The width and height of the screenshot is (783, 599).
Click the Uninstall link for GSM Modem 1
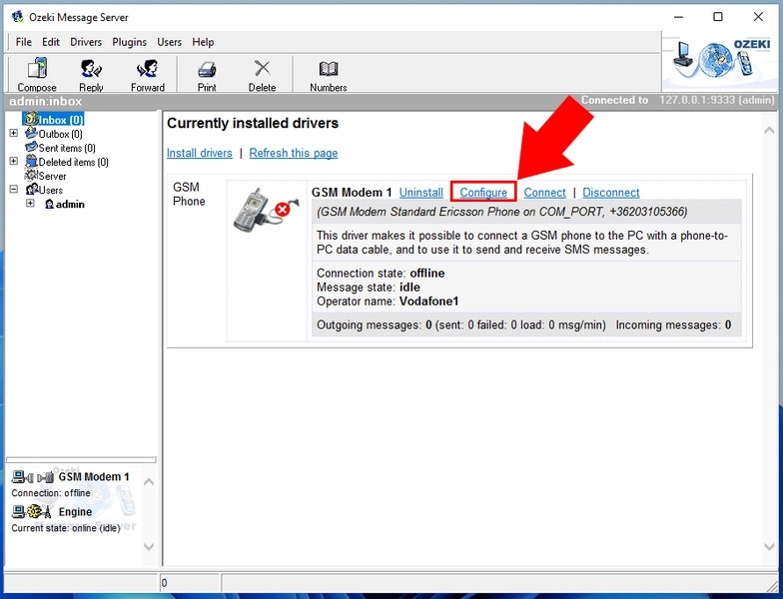(421, 192)
